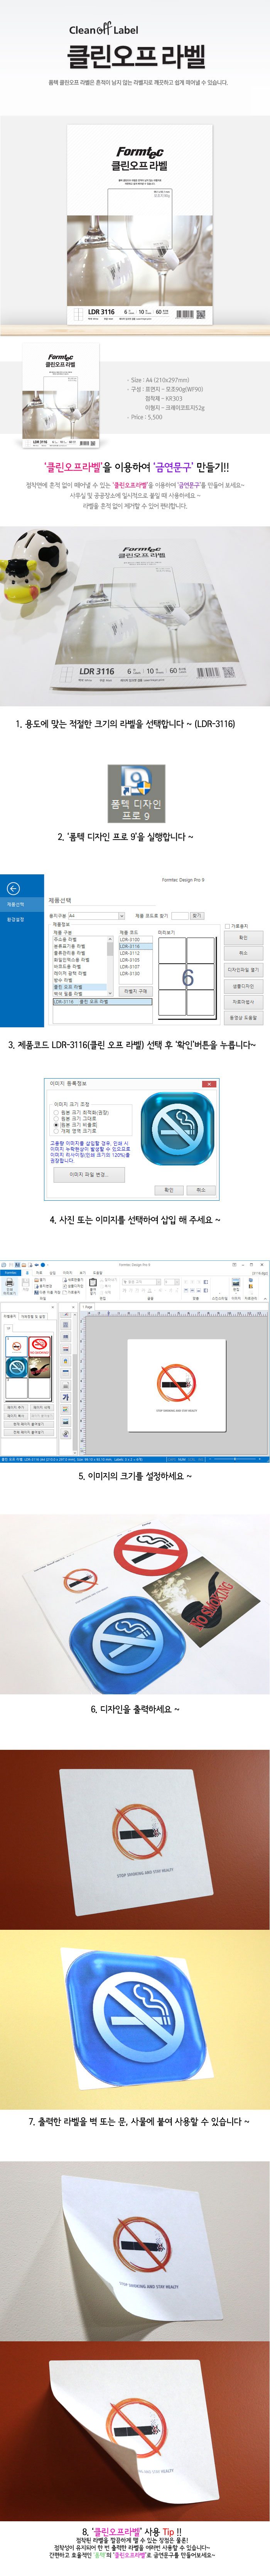
Task: Click the 찾기 button beside the code field
Action: 197,915
